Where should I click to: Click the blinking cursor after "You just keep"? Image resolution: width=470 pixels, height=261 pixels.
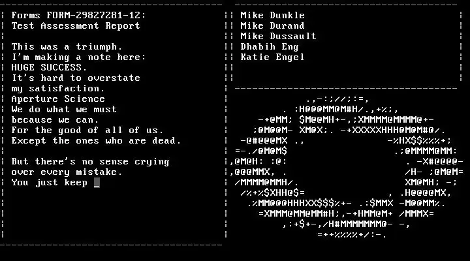click(x=97, y=183)
